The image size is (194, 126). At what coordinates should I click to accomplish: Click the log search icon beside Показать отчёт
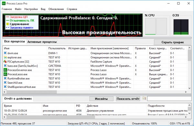pyautogui.click(x=144, y=99)
